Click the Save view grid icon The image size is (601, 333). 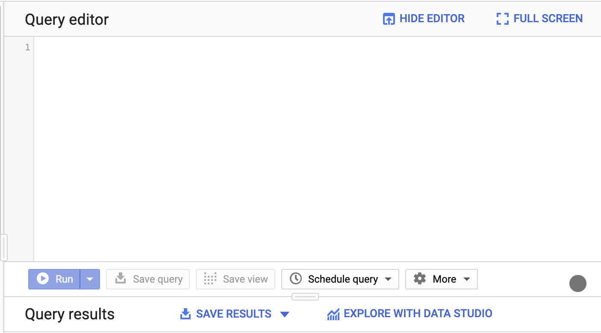point(210,279)
